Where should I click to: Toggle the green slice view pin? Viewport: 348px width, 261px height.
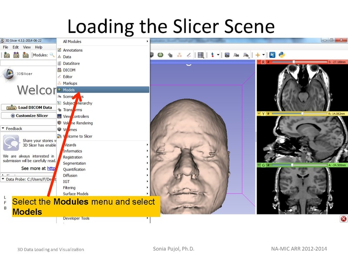click(x=259, y=165)
